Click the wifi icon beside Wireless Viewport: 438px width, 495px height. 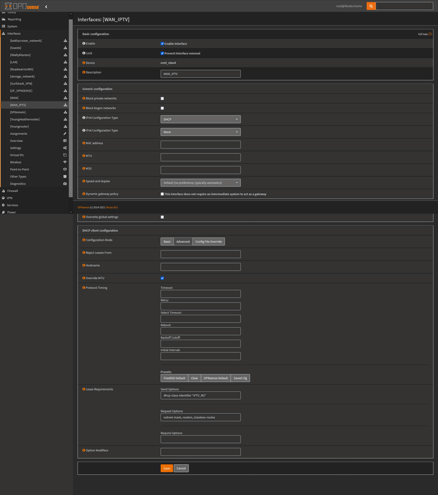[65, 162]
